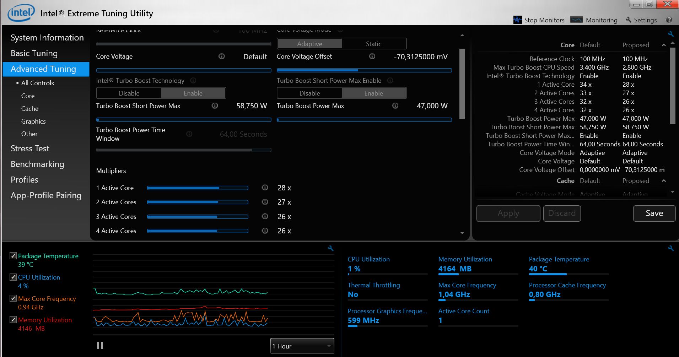679x357 pixels.
Task: Click the info icon beside Core Voltage
Action: 221,56
